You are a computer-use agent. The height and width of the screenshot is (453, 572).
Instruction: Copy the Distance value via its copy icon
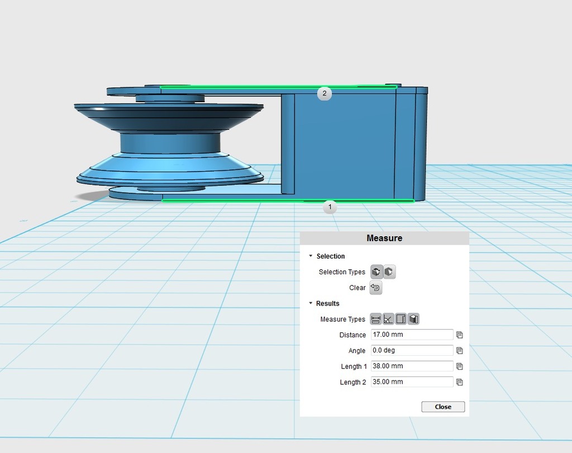coord(459,335)
